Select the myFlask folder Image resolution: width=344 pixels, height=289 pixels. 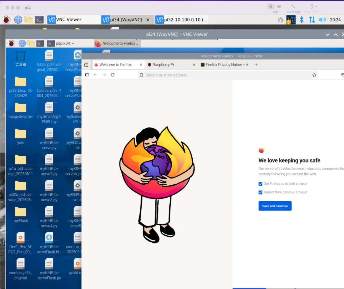pyautogui.click(x=21, y=215)
